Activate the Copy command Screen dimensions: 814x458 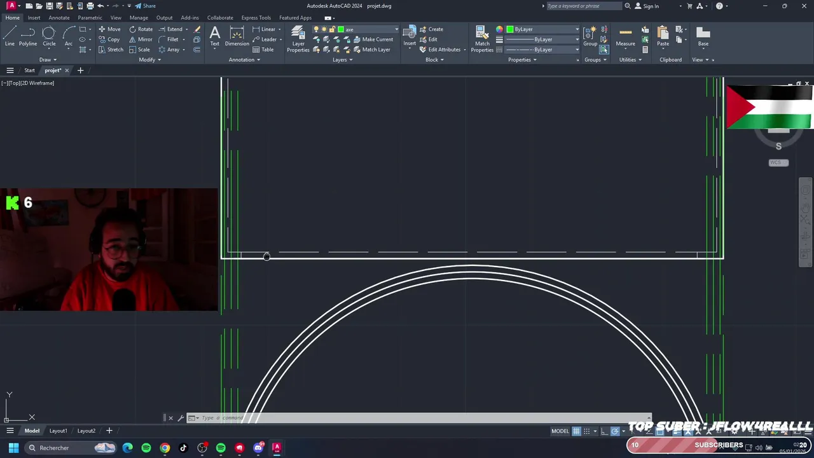click(109, 39)
